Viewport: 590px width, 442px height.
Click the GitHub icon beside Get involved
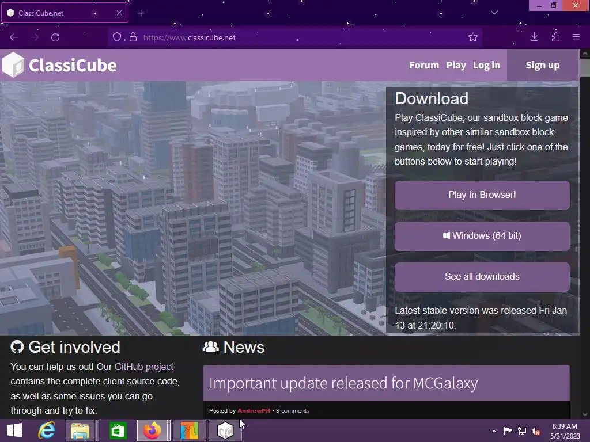(17, 347)
